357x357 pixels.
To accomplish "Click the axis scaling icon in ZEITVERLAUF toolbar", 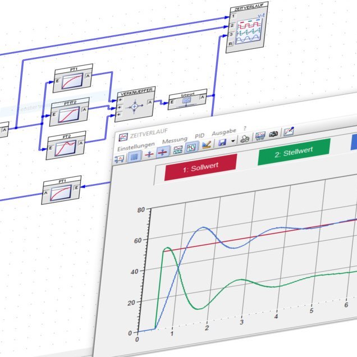I will pyautogui.click(x=120, y=159).
